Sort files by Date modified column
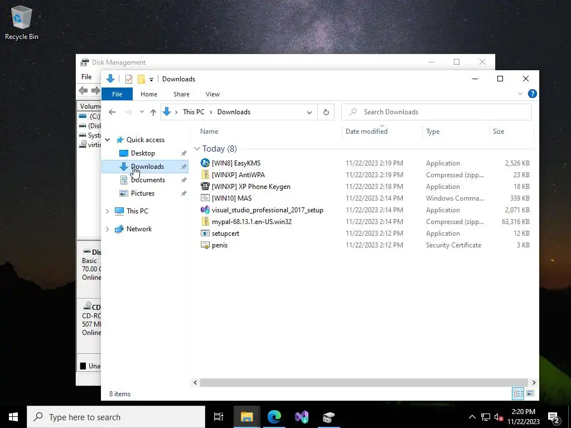The image size is (571, 428). (366, 132)
